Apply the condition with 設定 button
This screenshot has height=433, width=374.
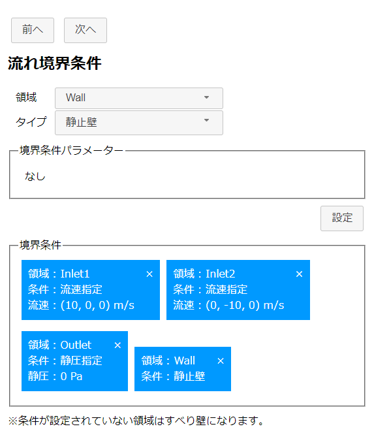click(x=342, y=218)
